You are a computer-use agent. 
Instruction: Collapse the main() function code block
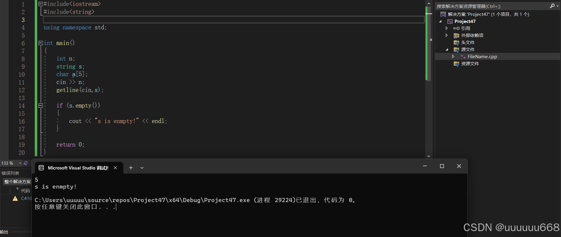[41, 43]
